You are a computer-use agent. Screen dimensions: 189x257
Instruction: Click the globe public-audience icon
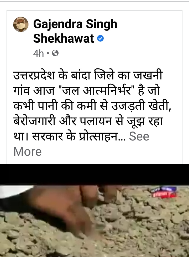[55, 53]
